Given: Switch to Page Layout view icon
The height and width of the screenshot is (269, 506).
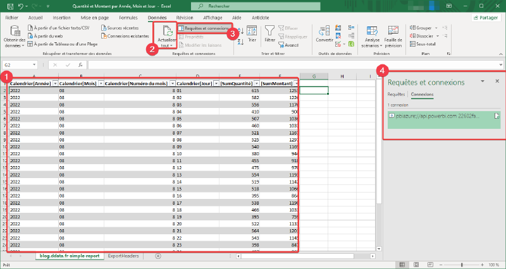Looking at the screenshot, I should (x=416, y=265).
